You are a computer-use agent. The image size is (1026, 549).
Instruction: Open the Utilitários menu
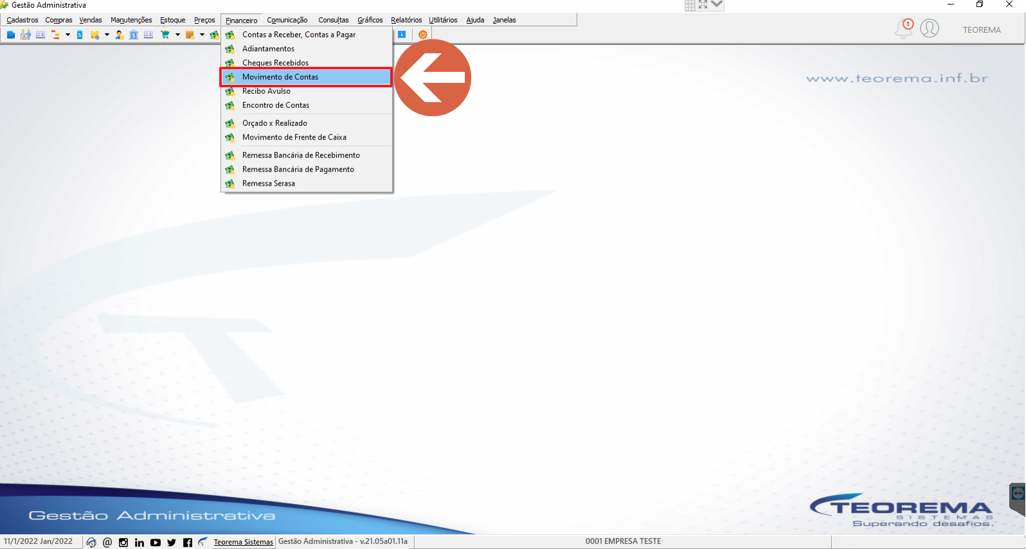pyautogui.click(x=443, y=20)
